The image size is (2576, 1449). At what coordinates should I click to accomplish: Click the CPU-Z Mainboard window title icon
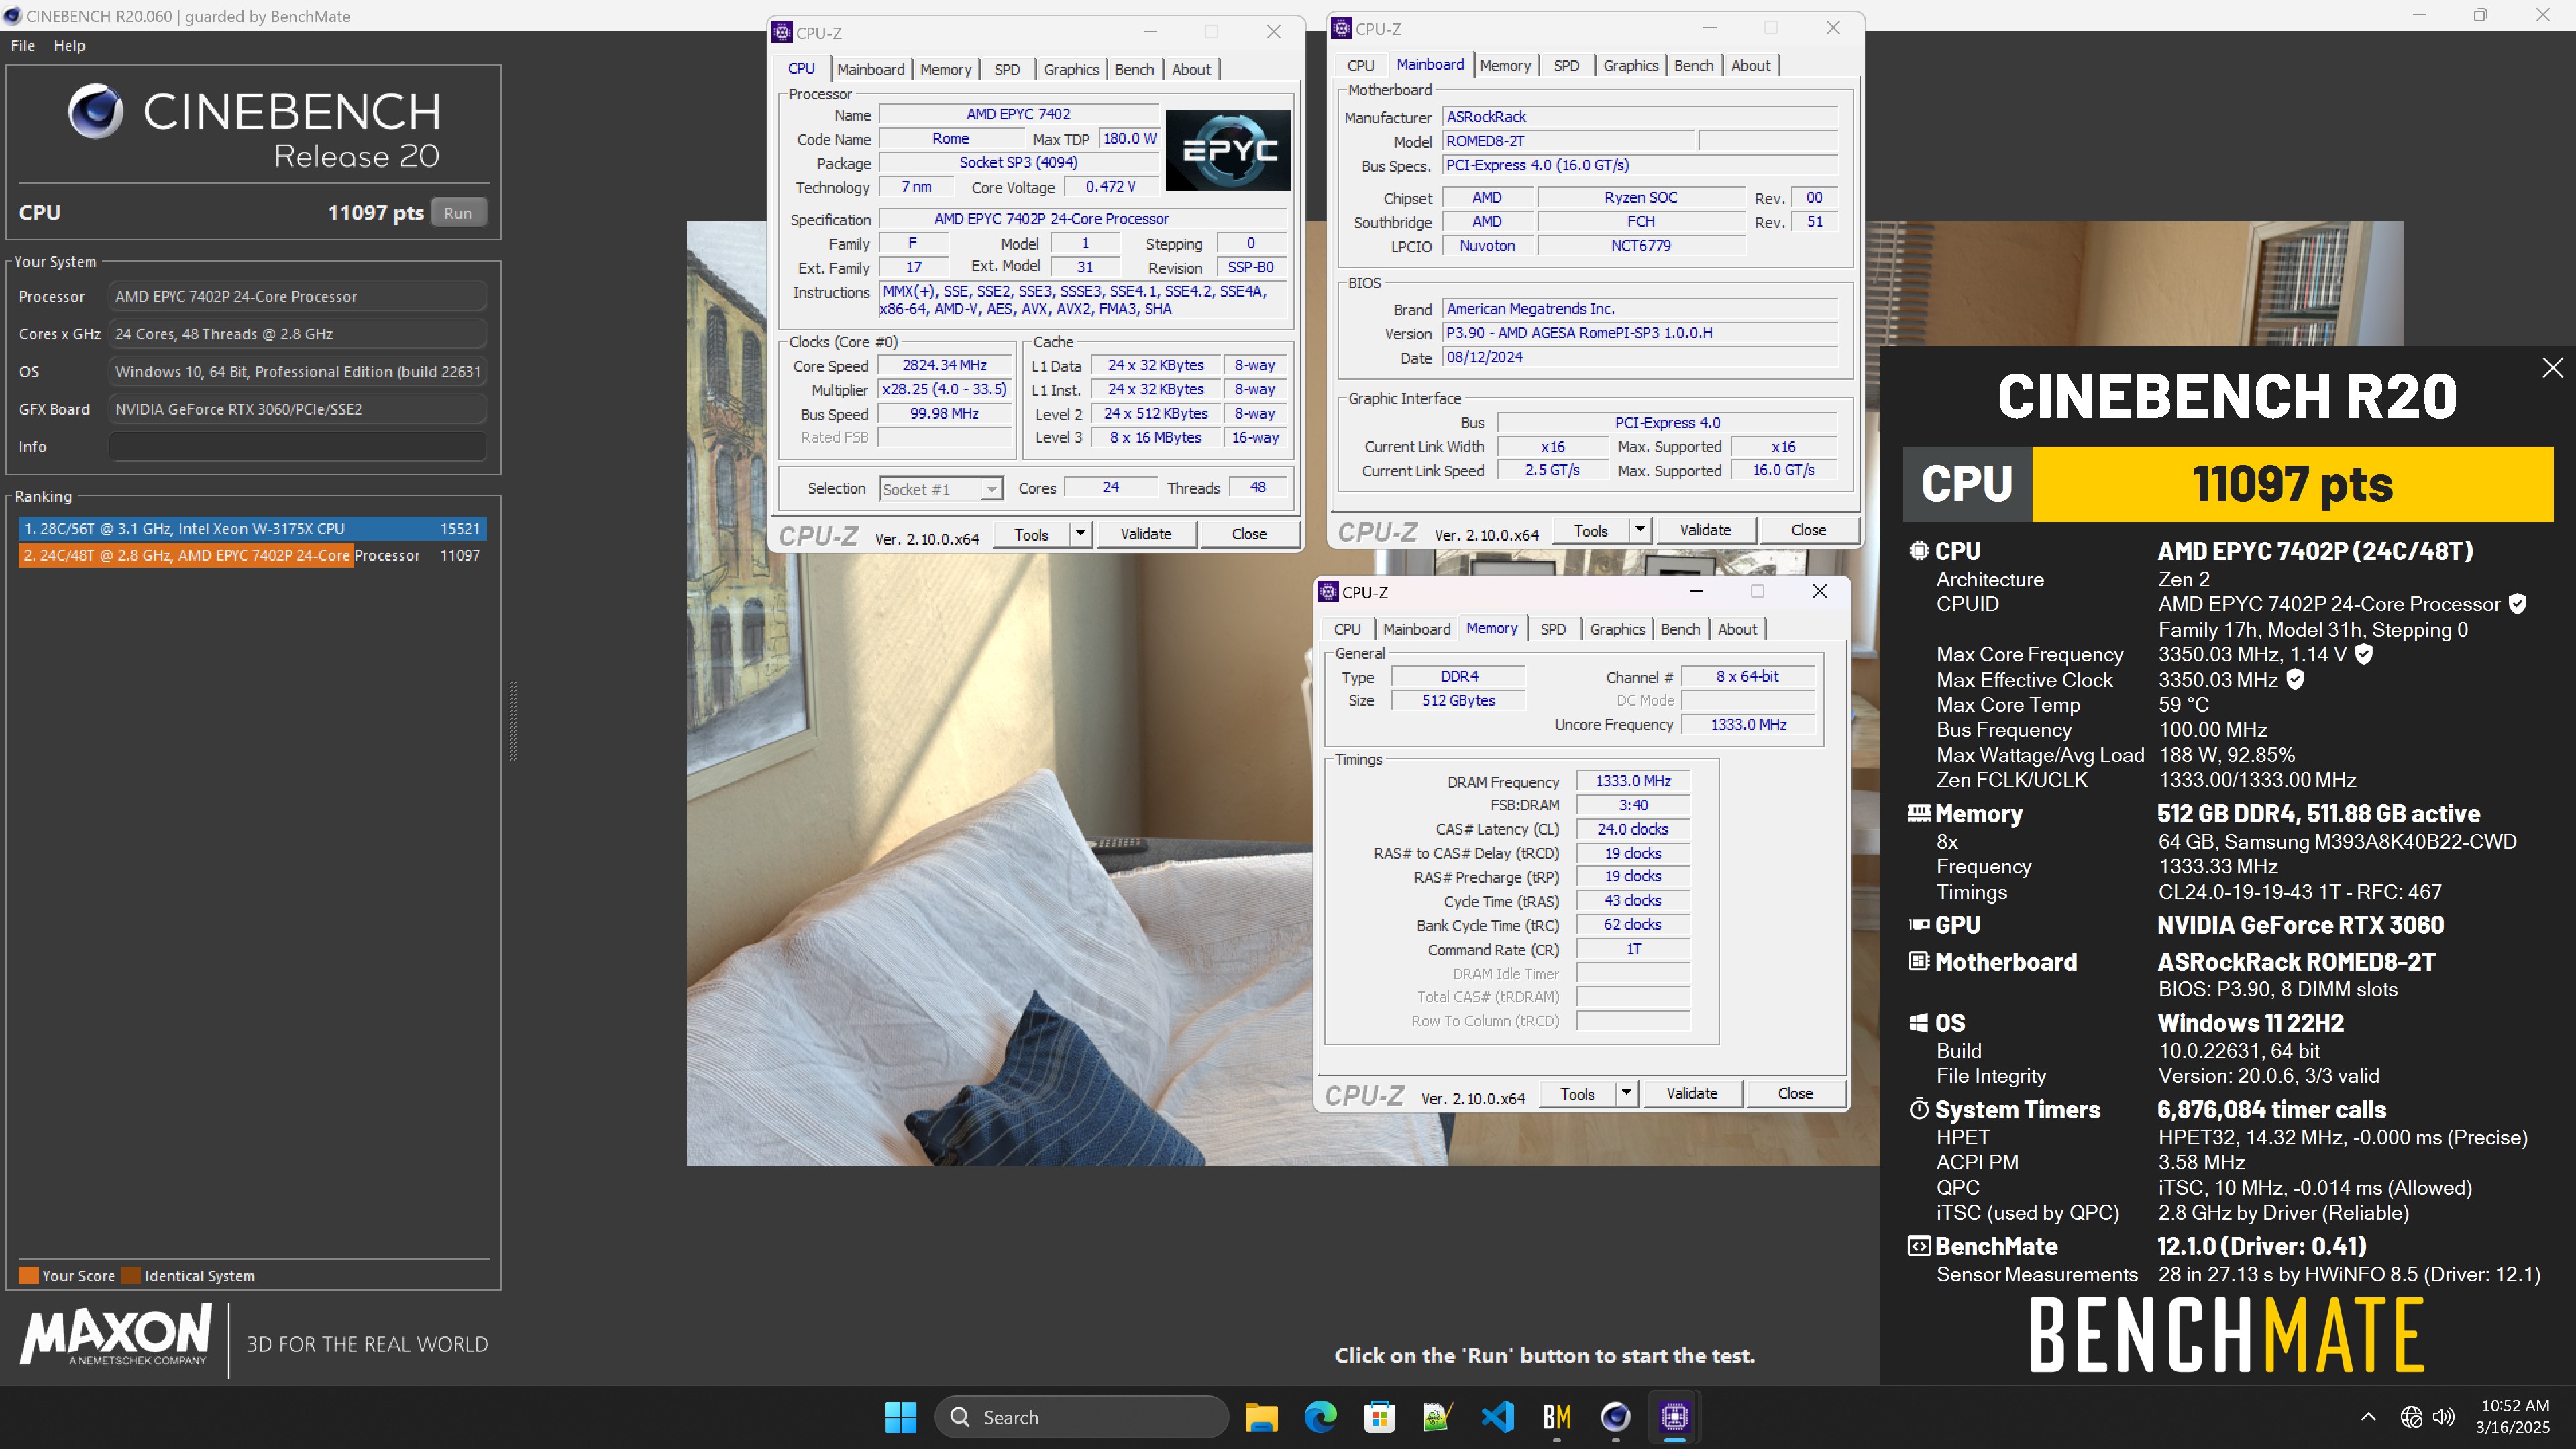click(1342, 28)
